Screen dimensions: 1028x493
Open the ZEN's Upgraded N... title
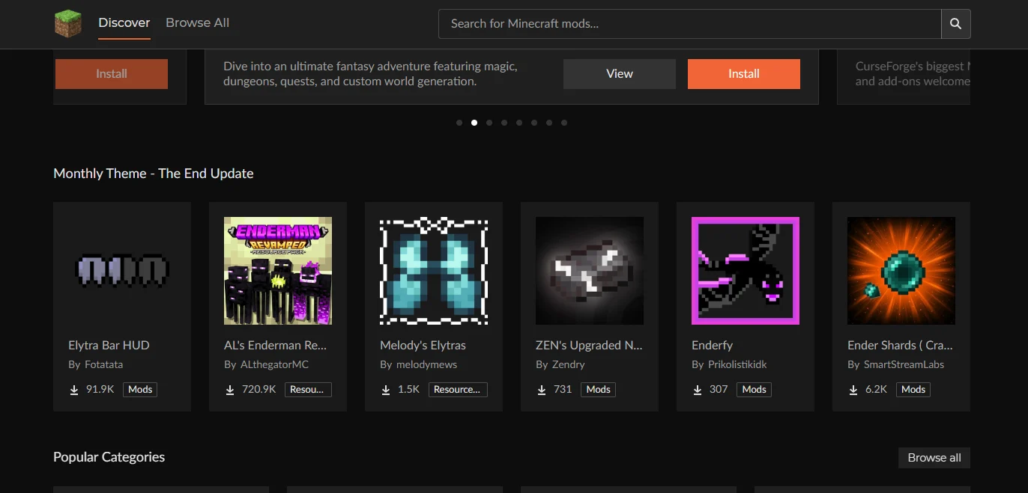589,346
